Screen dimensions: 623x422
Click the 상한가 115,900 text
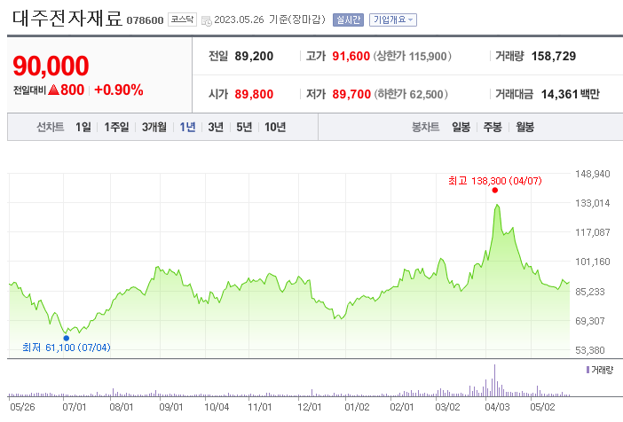pyautogui.click(x=412, y=56)
